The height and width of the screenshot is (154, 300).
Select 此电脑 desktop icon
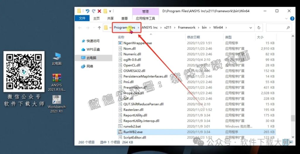[57, 59]
